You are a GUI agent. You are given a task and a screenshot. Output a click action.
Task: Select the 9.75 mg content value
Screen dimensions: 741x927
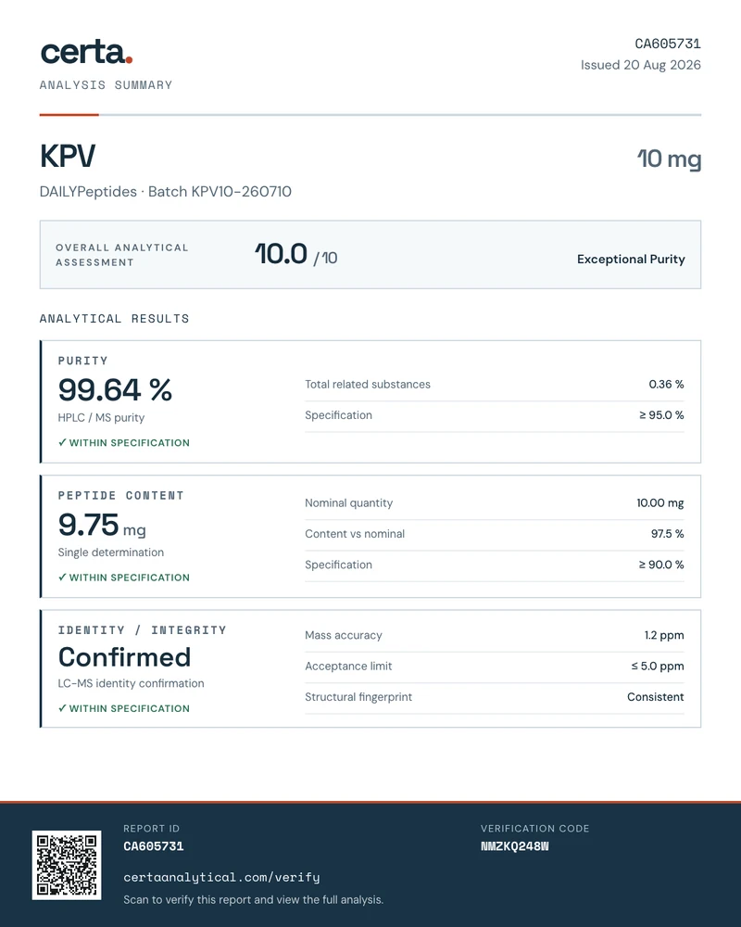click(102, 525)
